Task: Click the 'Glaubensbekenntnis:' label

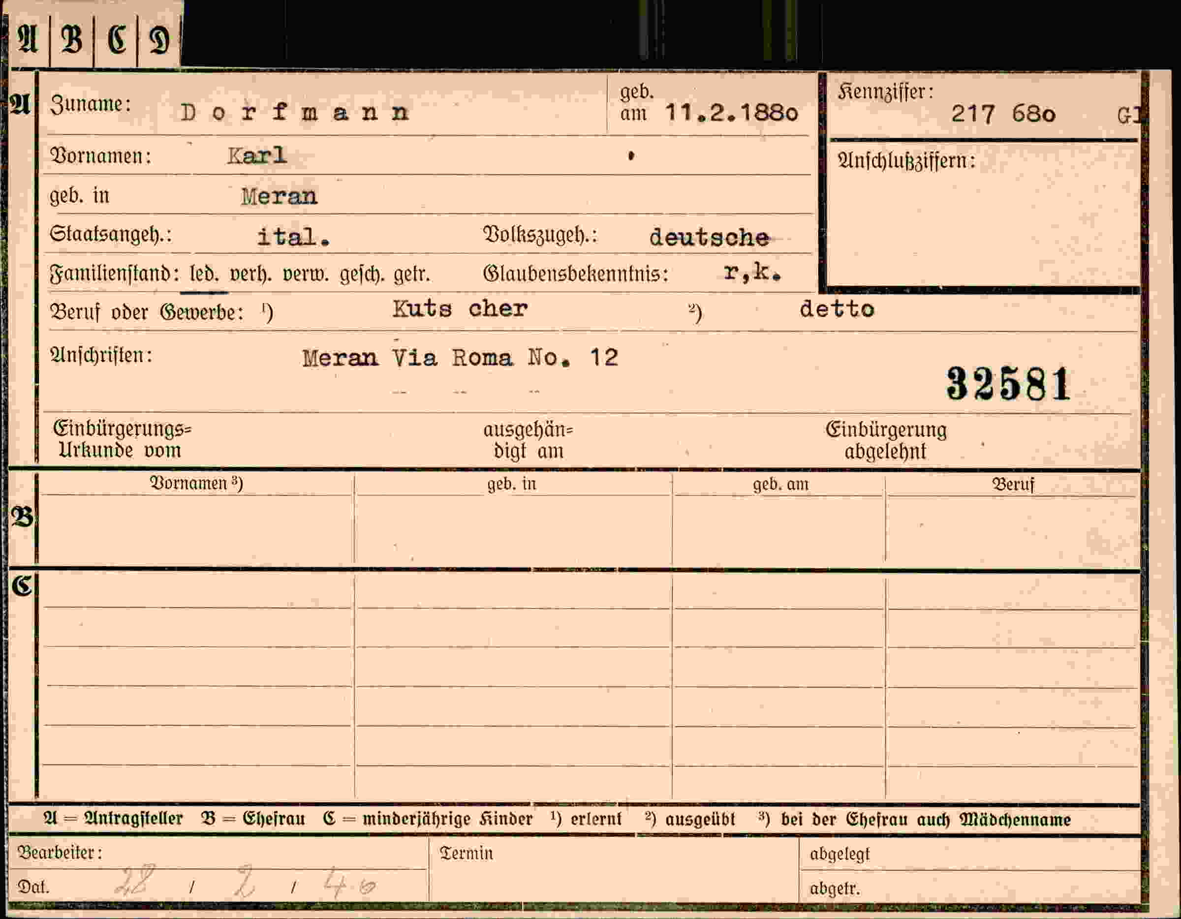Action: tap(576, 274)
